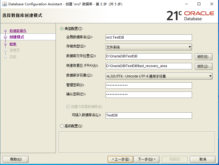Image resolution: width=219 pixels, height=165 pixels.
Task: Click the 帮助(H) button
Action: point(16,159)
